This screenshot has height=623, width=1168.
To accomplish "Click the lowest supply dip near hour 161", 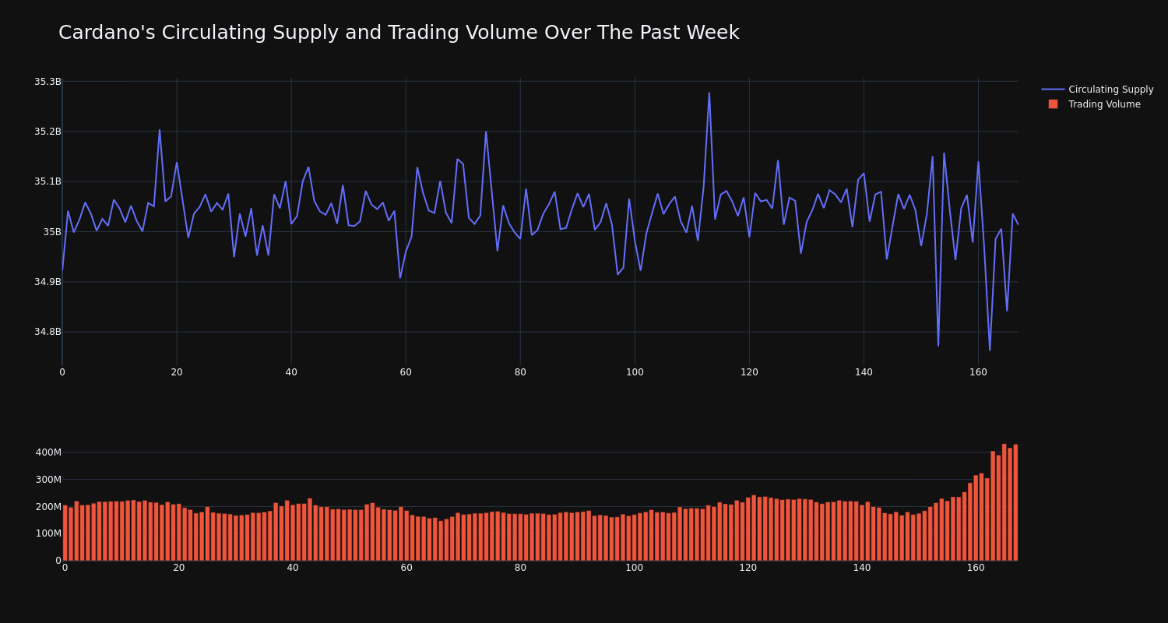I will [990, 350].
